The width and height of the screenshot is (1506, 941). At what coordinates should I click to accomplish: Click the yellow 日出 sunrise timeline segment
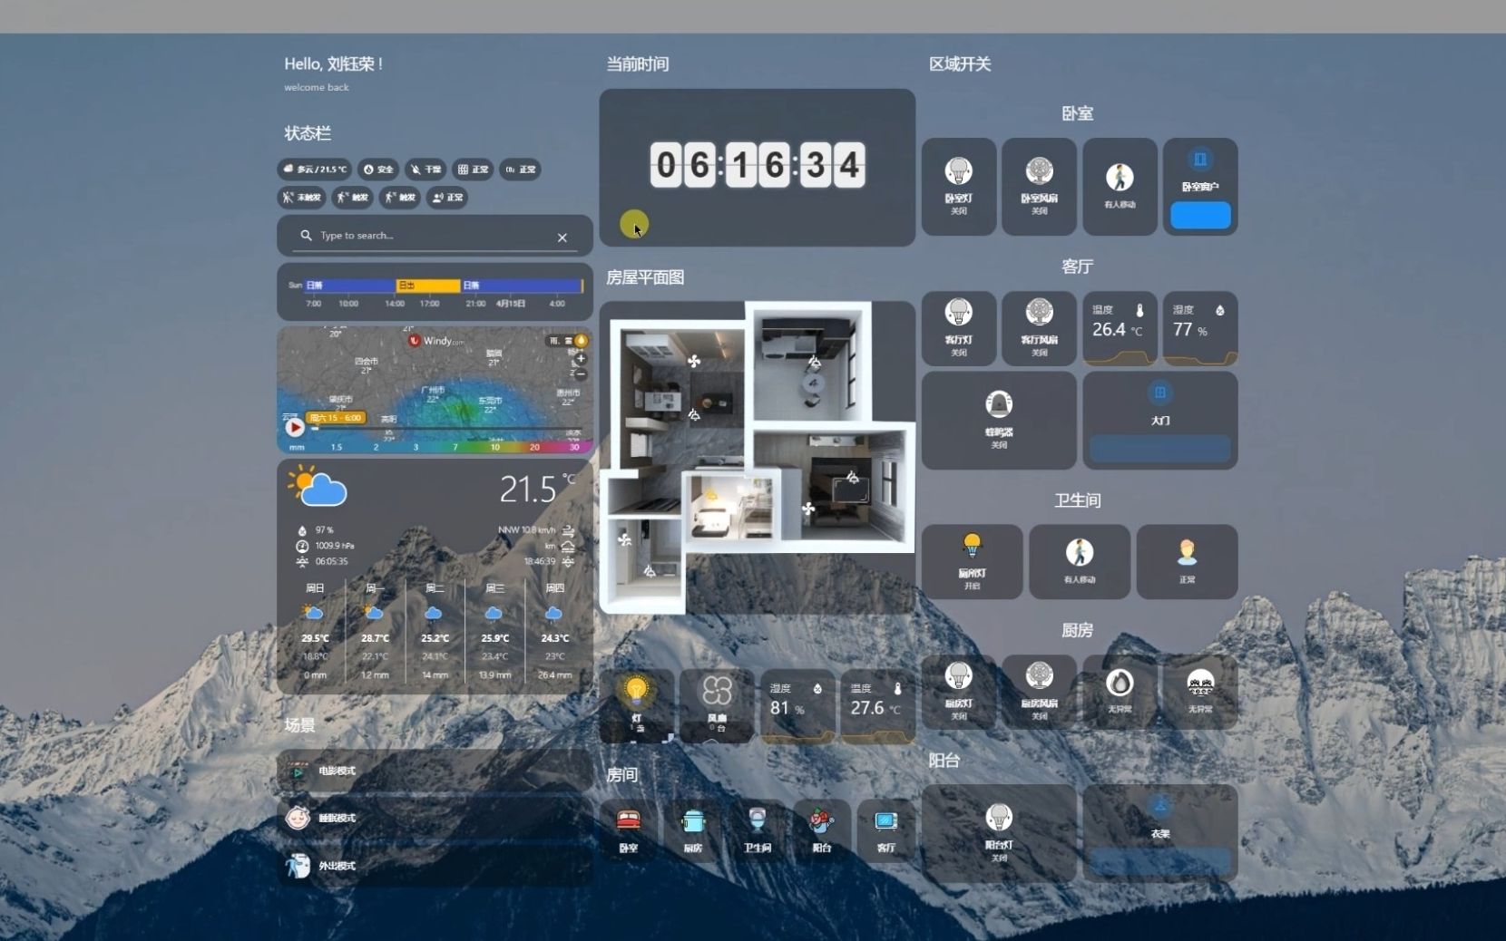click(427, 286)
